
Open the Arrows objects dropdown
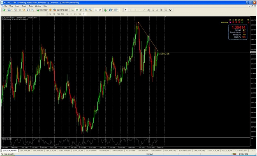[171, 10]
